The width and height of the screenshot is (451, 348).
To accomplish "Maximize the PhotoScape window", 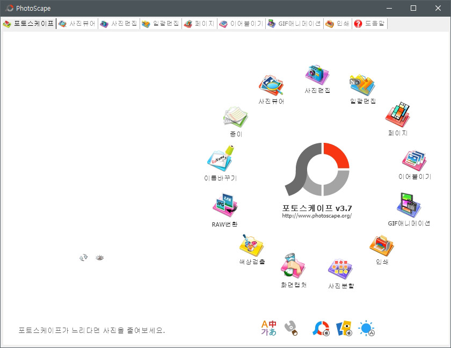I will (413, 8).
